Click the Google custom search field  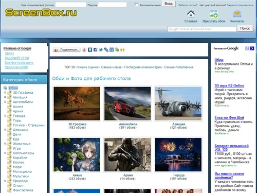pos(202,29)
